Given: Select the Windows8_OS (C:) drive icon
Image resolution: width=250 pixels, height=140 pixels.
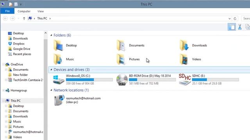Looking at the screenshot, I should [59, 80].
